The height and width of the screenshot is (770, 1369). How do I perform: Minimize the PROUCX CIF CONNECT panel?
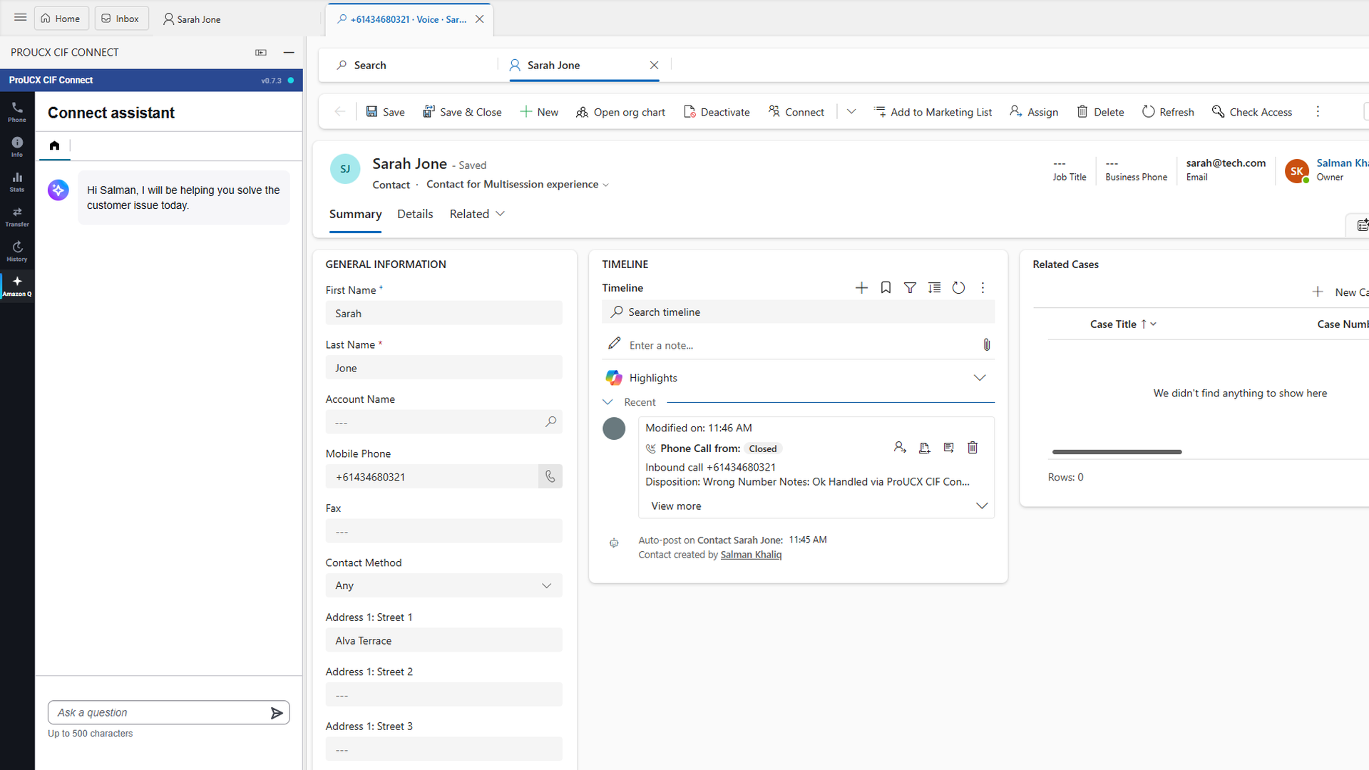(289, 52)
